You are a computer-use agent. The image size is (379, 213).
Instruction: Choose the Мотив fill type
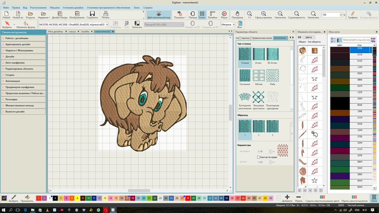(258, 78)
